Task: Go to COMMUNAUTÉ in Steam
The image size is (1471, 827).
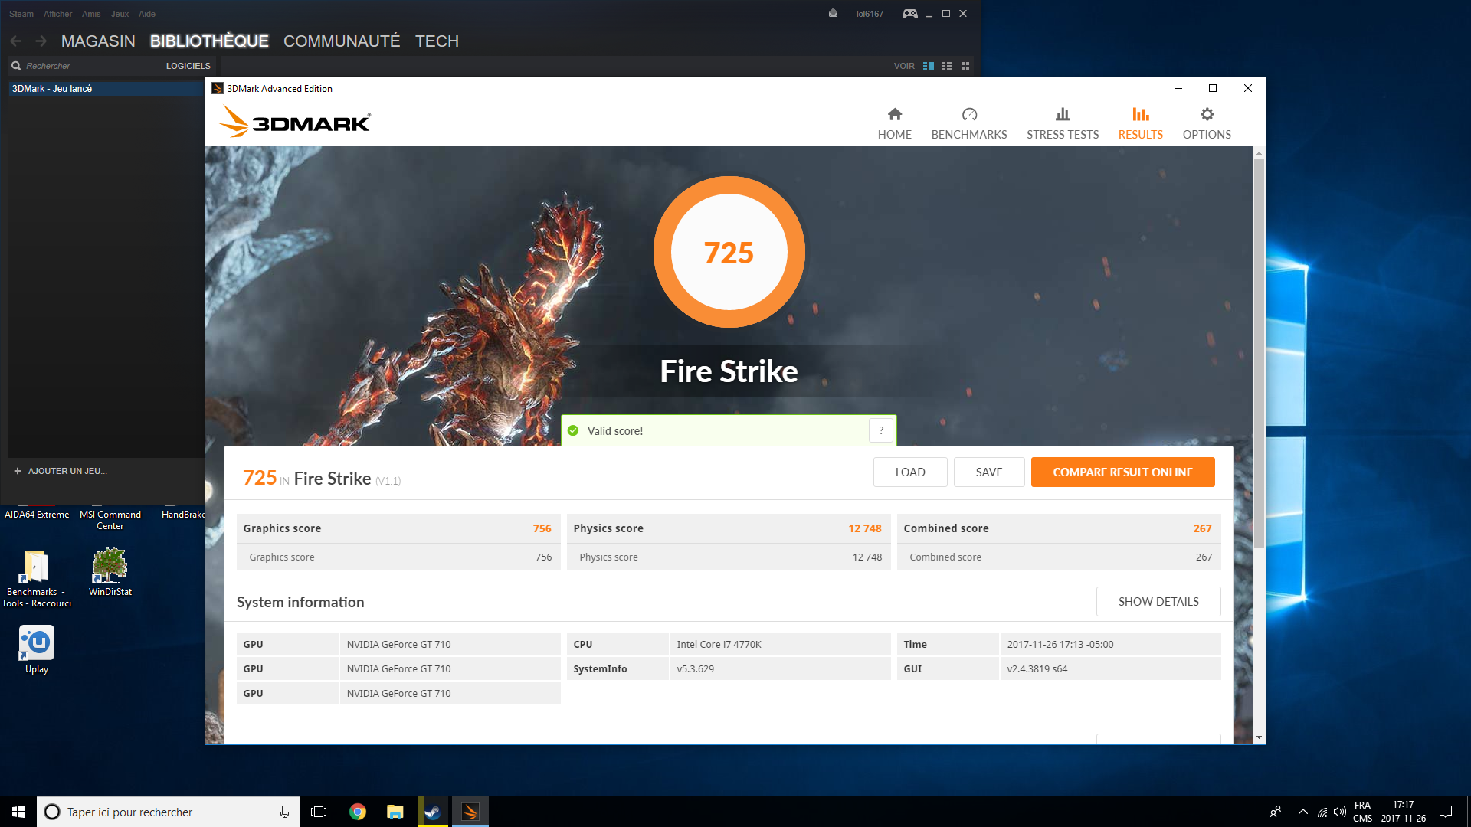Action: point(342,41)
